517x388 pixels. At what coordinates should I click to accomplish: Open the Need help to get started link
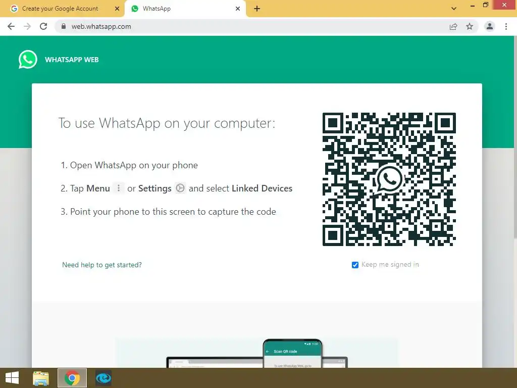click(102, 265)
